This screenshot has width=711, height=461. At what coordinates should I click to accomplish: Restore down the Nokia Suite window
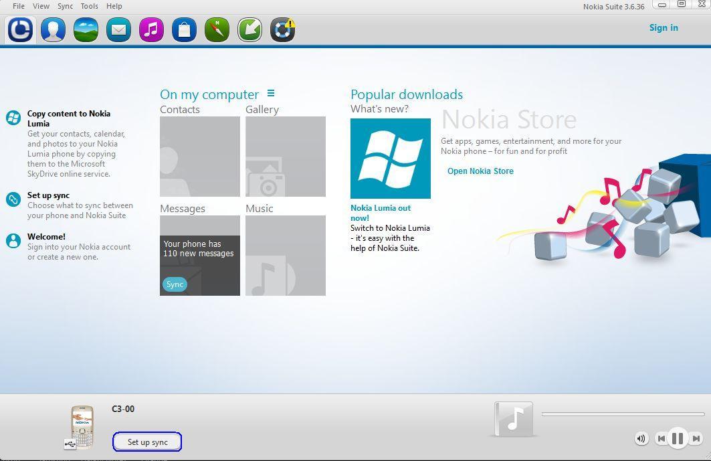682,5
